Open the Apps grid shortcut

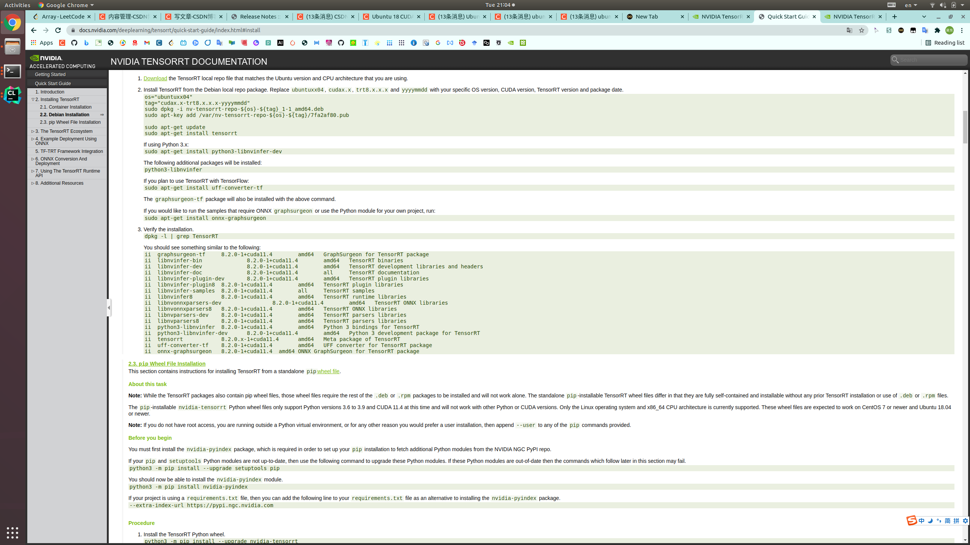[42, 43]
